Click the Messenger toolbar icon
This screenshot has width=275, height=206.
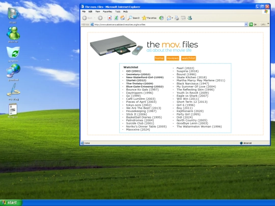(189, 18)
